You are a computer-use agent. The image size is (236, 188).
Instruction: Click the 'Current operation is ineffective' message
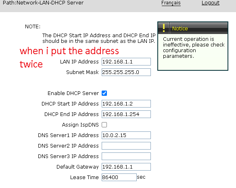194,47
